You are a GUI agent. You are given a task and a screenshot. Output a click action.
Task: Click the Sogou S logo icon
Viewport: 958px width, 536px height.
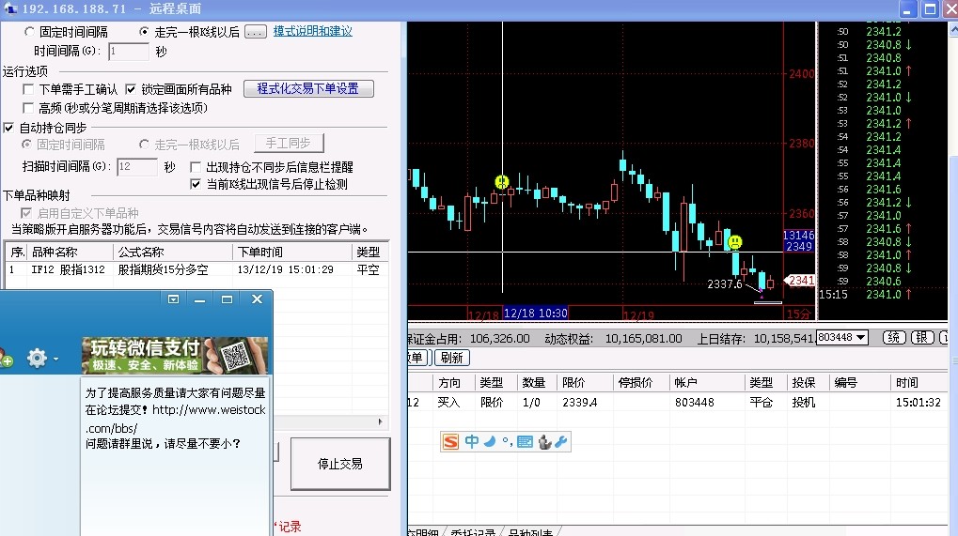451,441
